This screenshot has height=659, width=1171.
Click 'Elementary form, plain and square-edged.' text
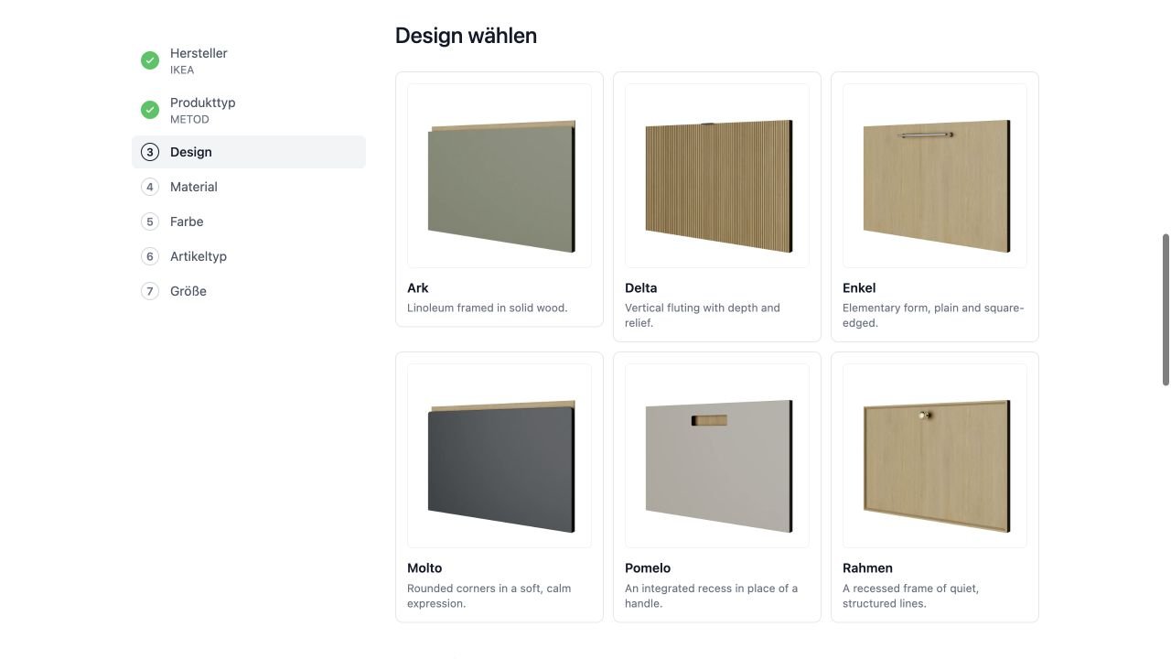(933, 315)
